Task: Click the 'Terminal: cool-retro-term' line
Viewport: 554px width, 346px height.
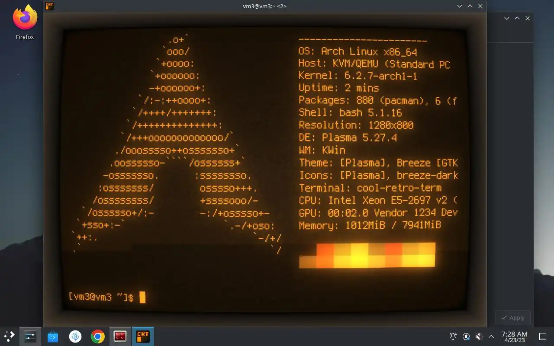Action: pos(370,188)
